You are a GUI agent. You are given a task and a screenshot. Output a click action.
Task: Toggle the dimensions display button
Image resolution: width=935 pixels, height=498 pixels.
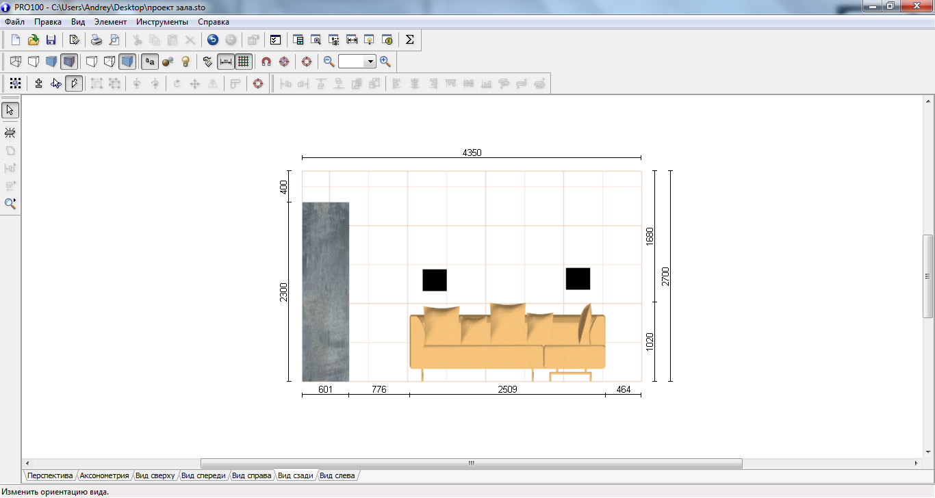click(x=226, y=62)
